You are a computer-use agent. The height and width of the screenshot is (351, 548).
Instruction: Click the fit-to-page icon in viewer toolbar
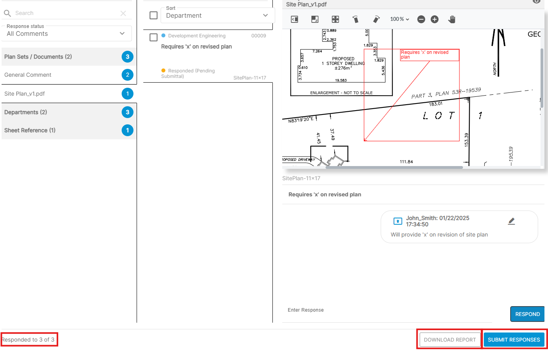[x=315, y=19]
